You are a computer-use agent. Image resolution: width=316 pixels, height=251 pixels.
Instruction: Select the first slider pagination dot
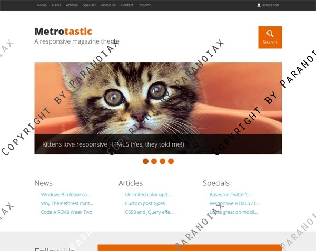tap(145, 161)
